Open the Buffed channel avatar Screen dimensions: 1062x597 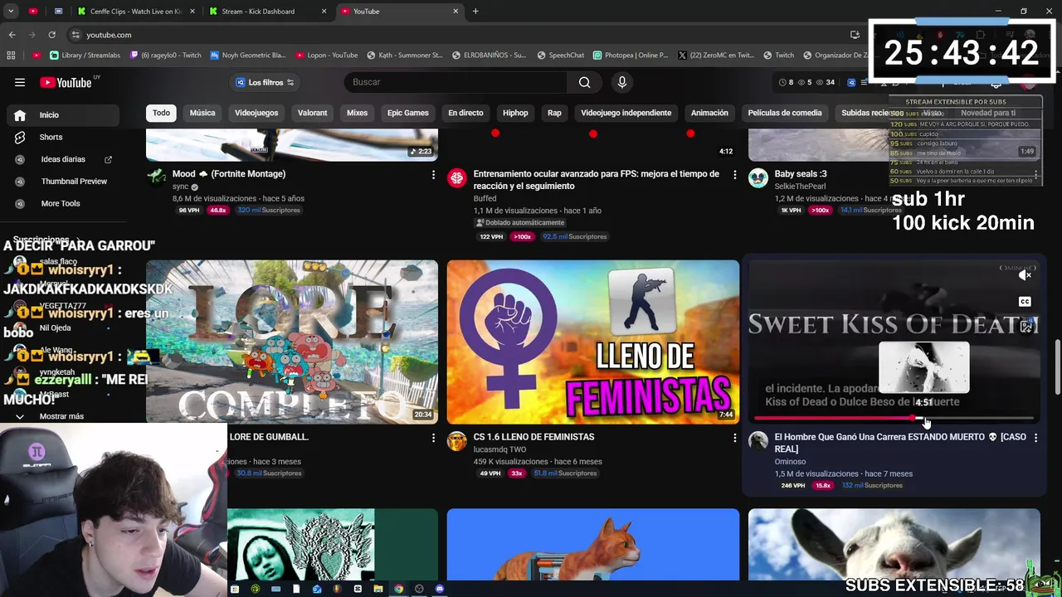point(457,178)
